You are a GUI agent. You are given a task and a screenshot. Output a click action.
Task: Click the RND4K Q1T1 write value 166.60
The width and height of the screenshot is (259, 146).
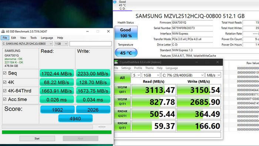199,126
